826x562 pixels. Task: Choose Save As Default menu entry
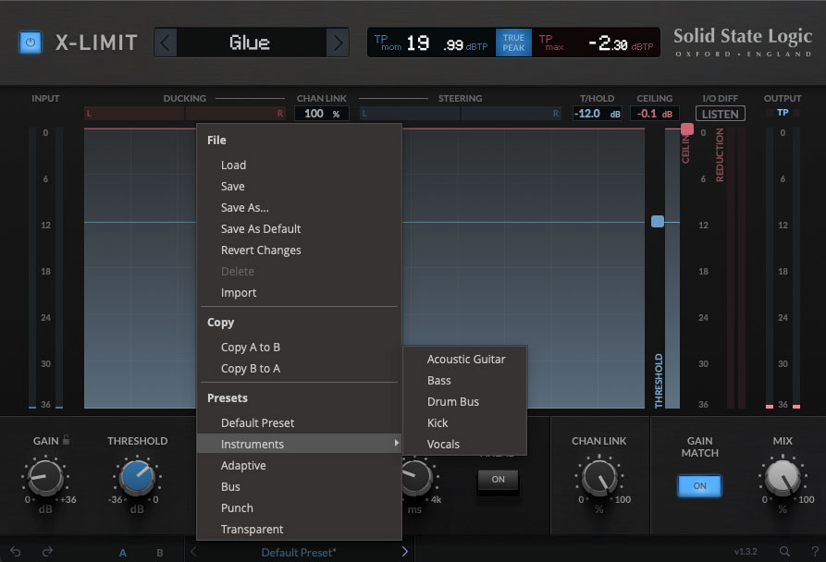299,229
